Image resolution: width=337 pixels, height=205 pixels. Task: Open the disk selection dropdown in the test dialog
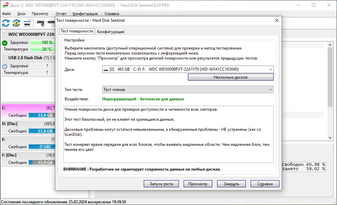tap(270, 69)
